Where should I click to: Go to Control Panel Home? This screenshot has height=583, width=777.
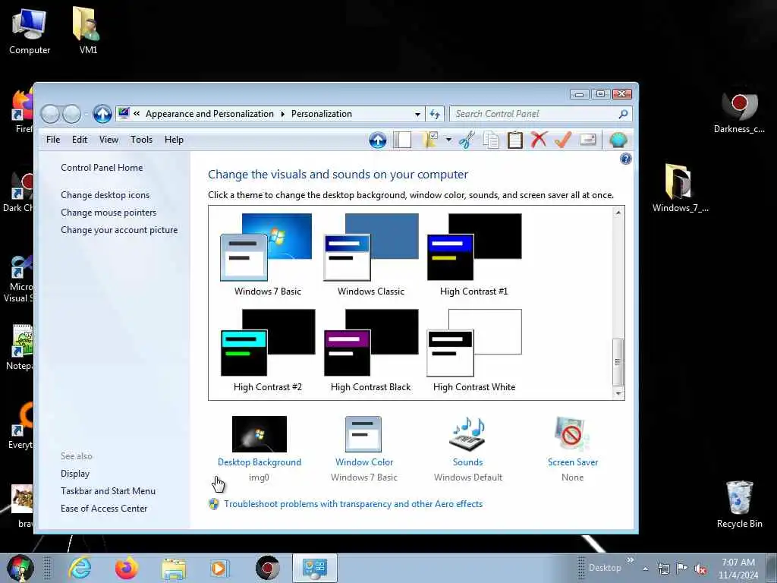(102, 168)
